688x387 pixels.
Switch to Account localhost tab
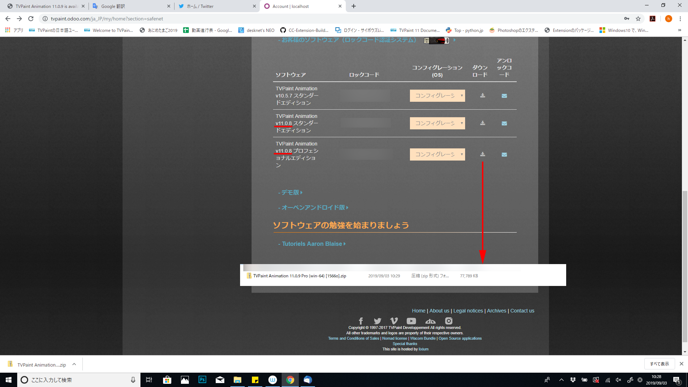303,6
